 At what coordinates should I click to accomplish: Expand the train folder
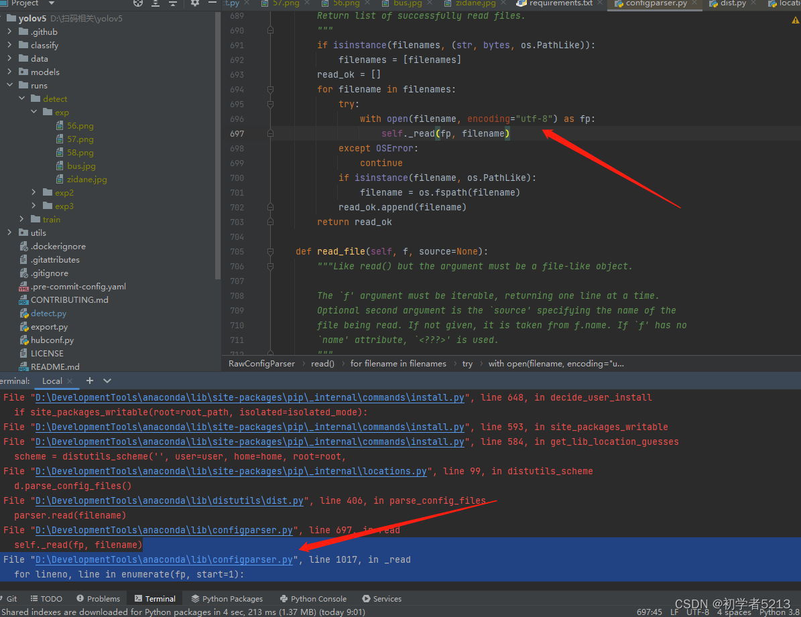(x=22, y=219)
